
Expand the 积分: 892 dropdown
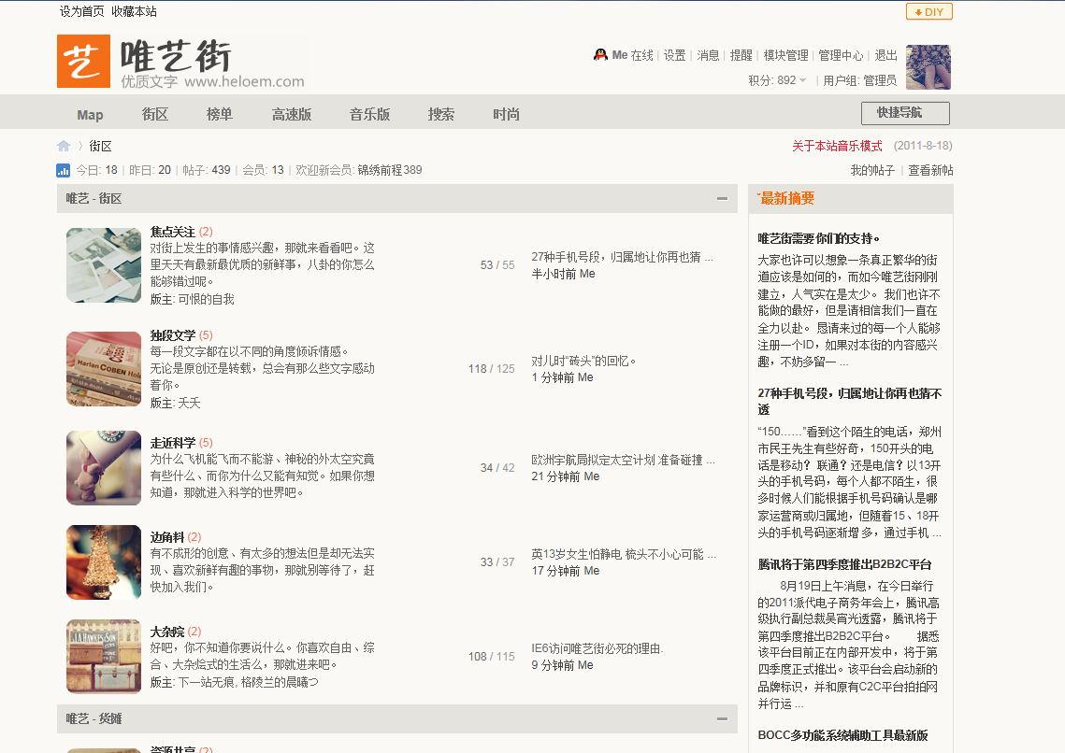[x=777, y=80]
